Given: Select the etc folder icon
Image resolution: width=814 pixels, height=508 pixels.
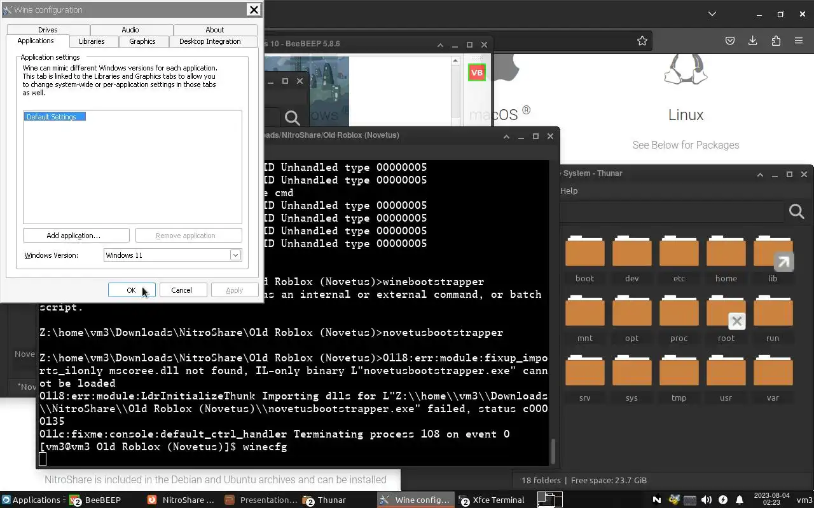Looking at the screenshot, I should pyautogui.click(x=679, y=251).
